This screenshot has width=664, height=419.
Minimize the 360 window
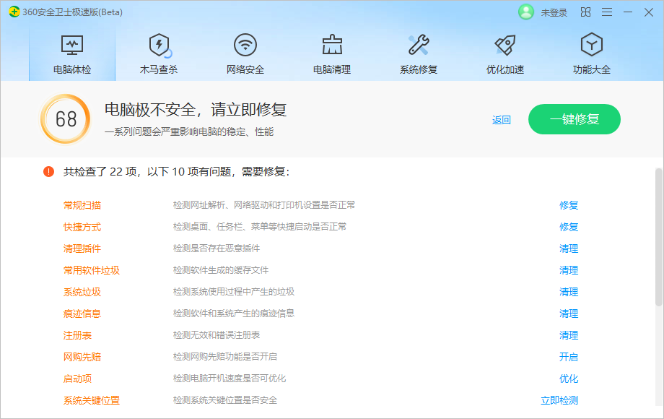[x=628, y=12]
